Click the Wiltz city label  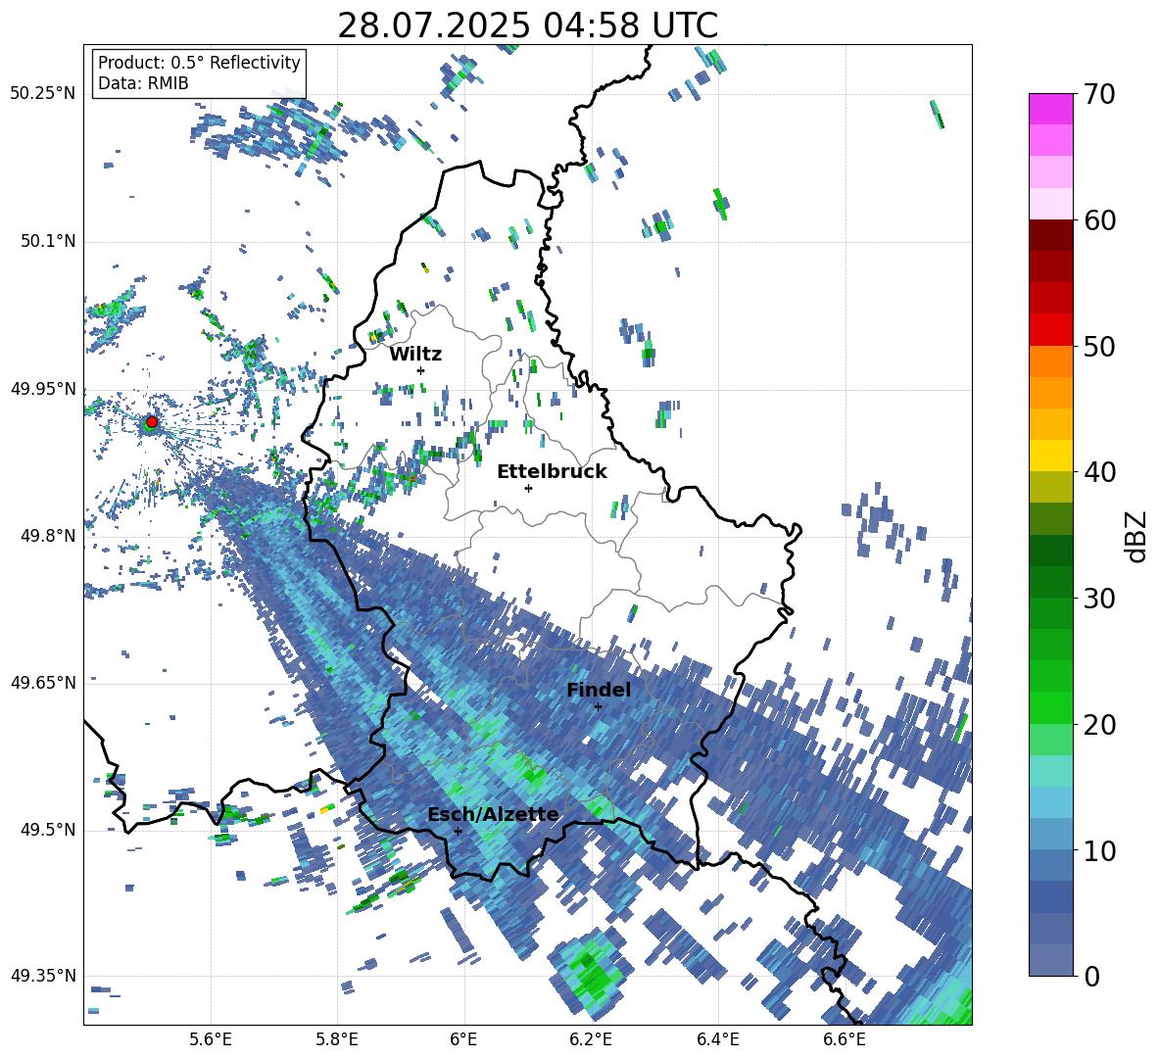(x=415, y=355)
